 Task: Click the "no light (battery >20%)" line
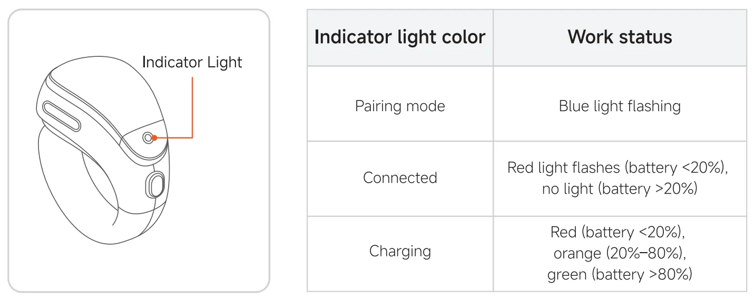(620, 188)
